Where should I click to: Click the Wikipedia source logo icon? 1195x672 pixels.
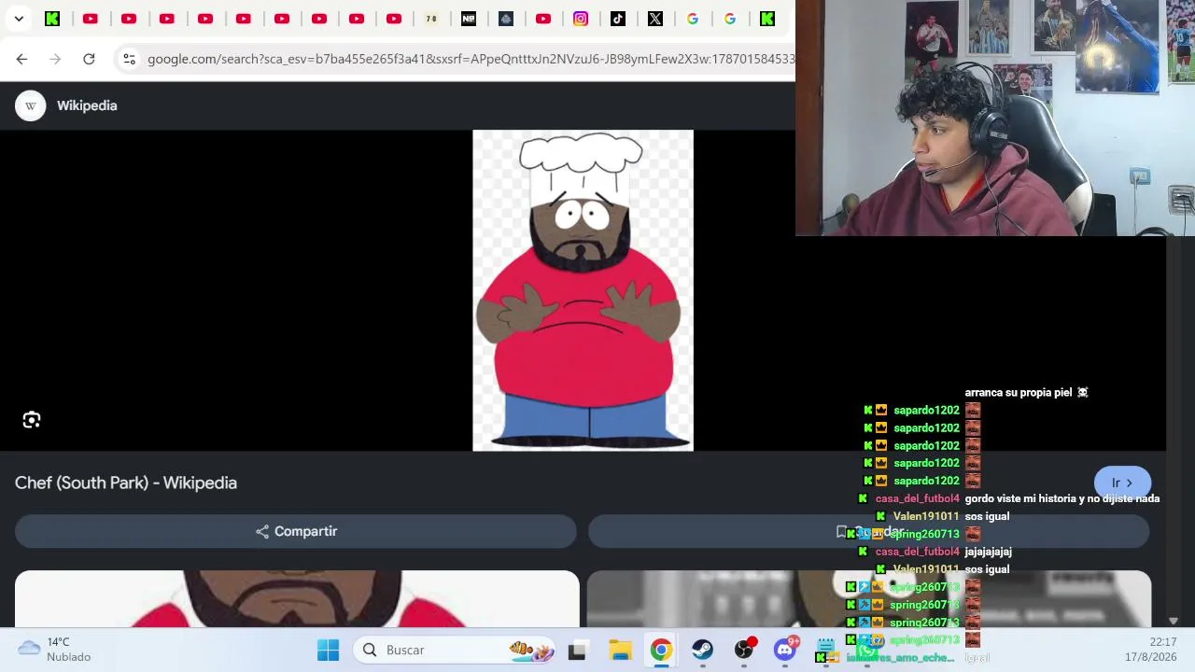pyautogui.click(x=31, y=105)
